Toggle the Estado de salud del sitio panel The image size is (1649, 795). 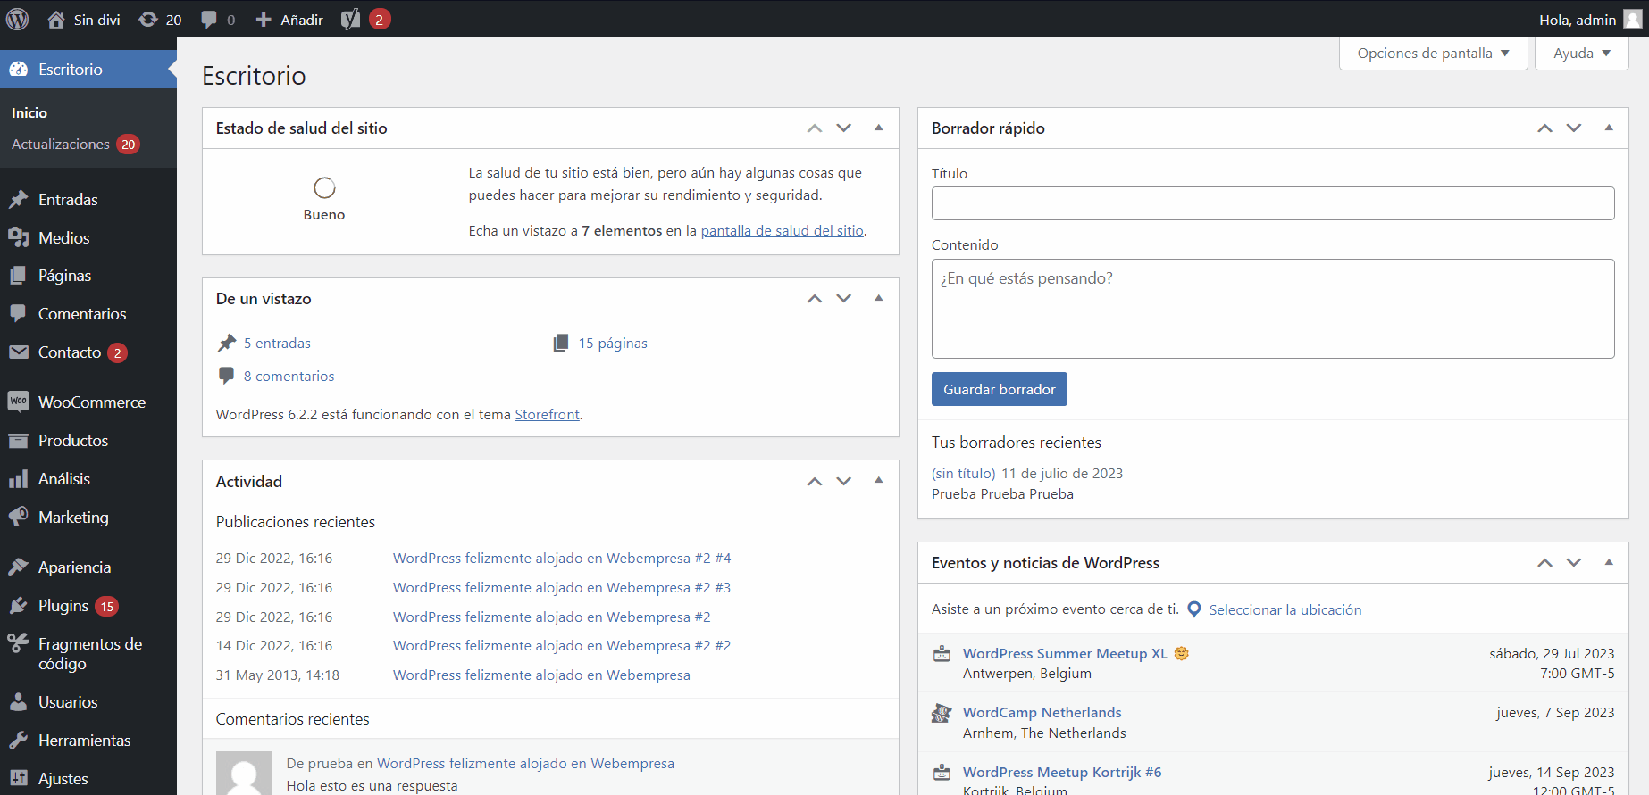pos(879,128)
